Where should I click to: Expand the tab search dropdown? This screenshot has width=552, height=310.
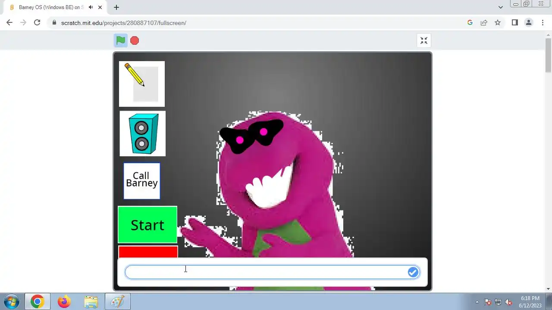click(500, 7)
